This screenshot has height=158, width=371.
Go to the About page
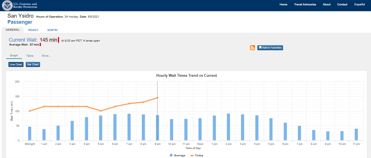click(x=326, y=4)
